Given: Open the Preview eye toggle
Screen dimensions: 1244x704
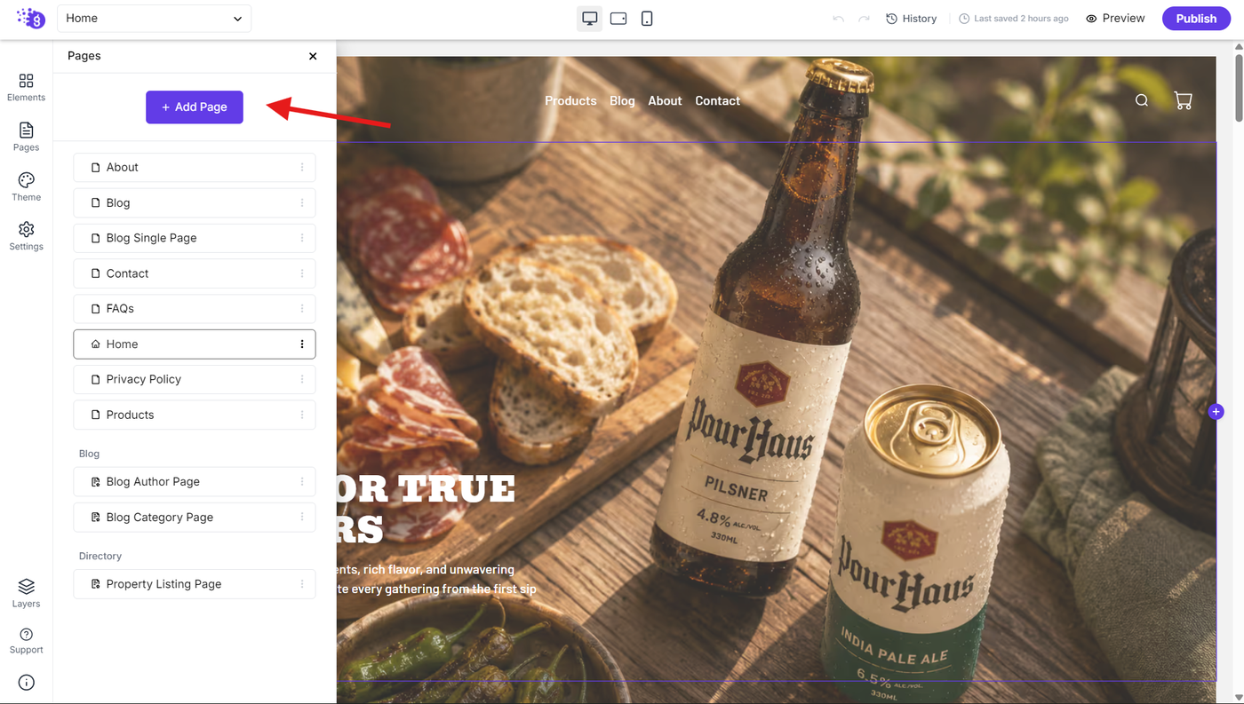Looking at the screenshot, I should point(1115,19).
